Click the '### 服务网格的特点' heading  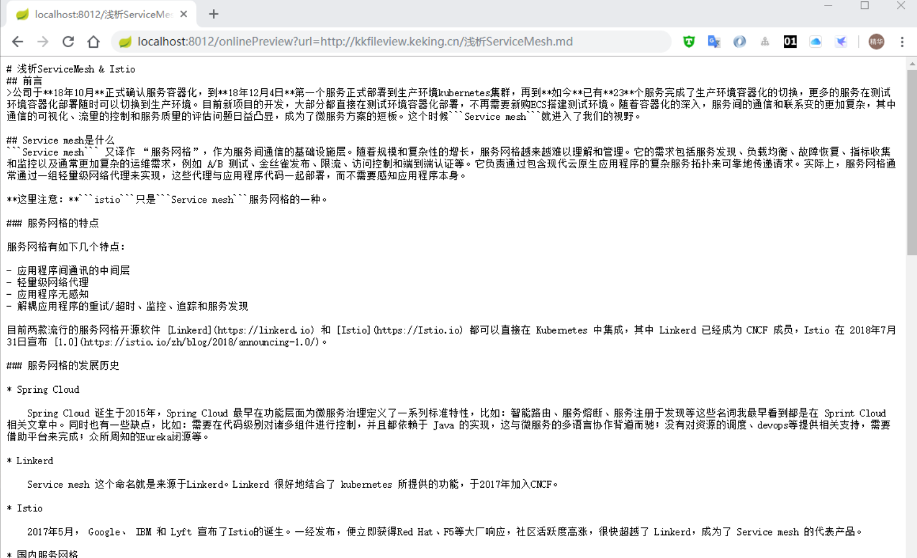pyautogui.click(x=53, y=223)
